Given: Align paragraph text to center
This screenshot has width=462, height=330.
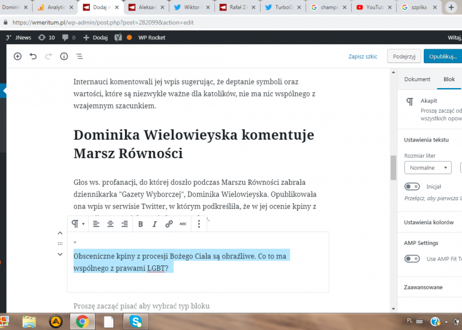Looking at the screenshot, I should [110, 224].
